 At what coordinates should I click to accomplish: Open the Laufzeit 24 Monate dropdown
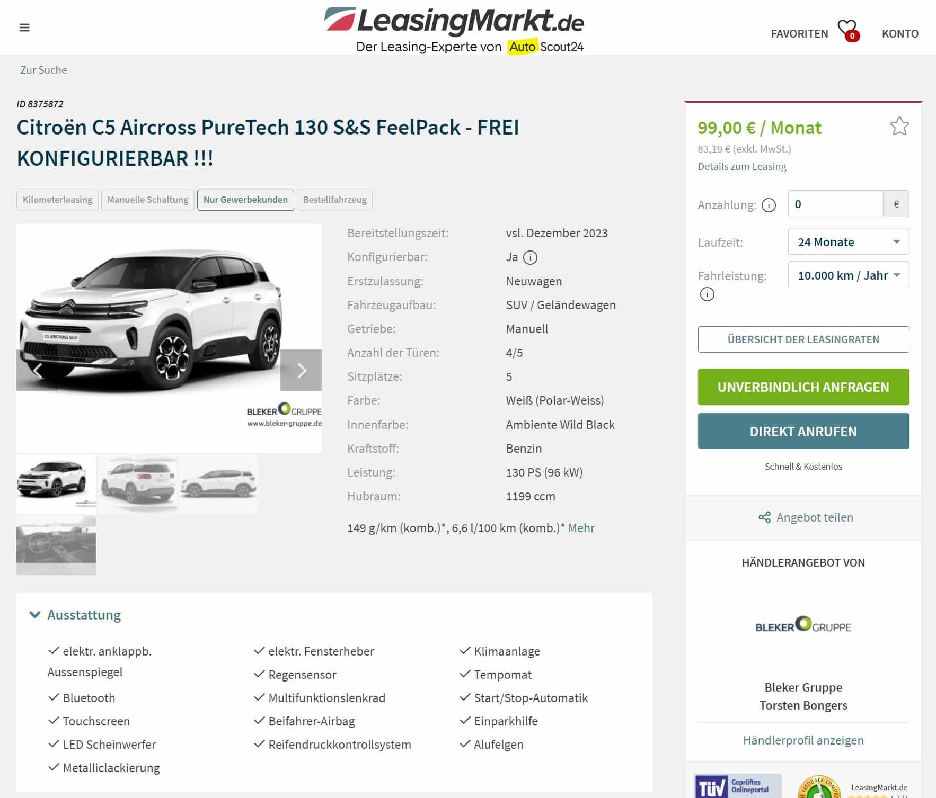tap(849, 241)
